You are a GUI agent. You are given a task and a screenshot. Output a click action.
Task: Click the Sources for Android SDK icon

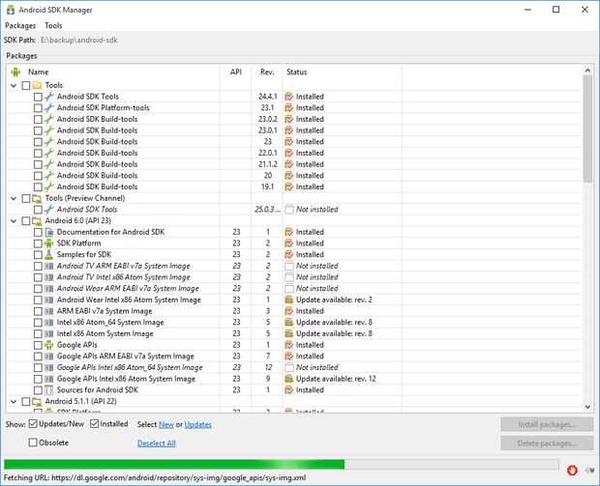click(49, 390)
